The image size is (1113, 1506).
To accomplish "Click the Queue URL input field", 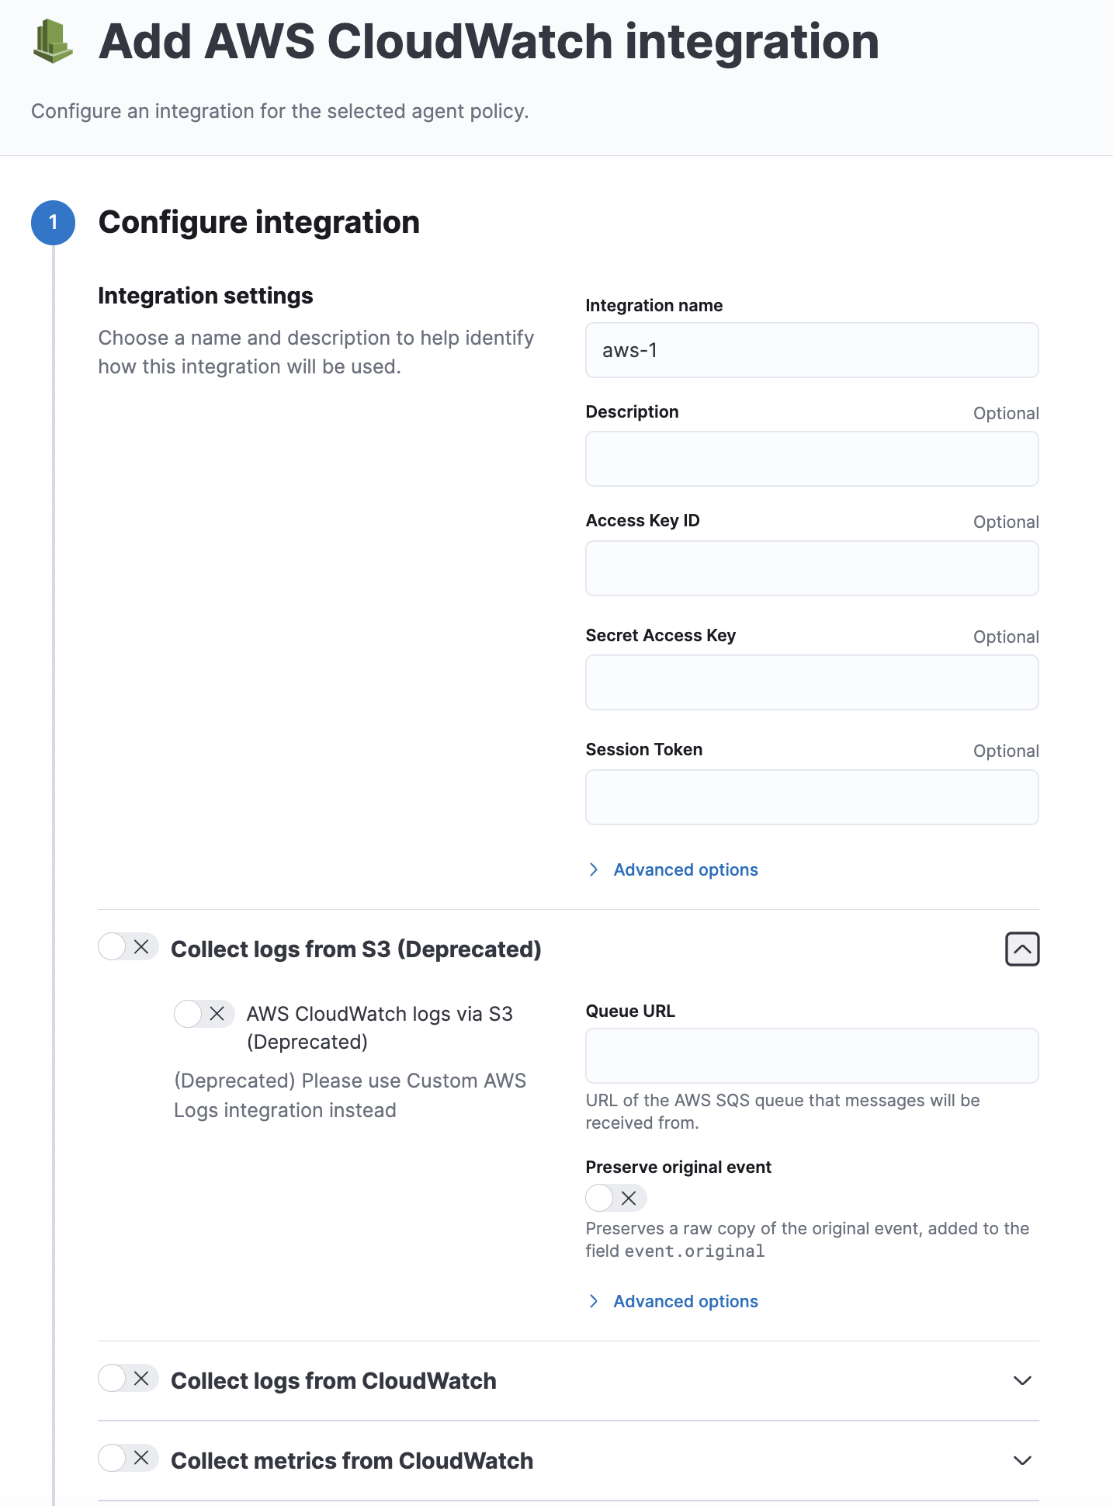I will click(812, 1057).
